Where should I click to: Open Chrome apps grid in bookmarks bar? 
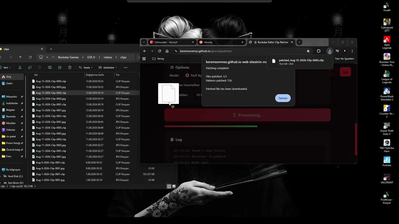click(x=144, y=58)
